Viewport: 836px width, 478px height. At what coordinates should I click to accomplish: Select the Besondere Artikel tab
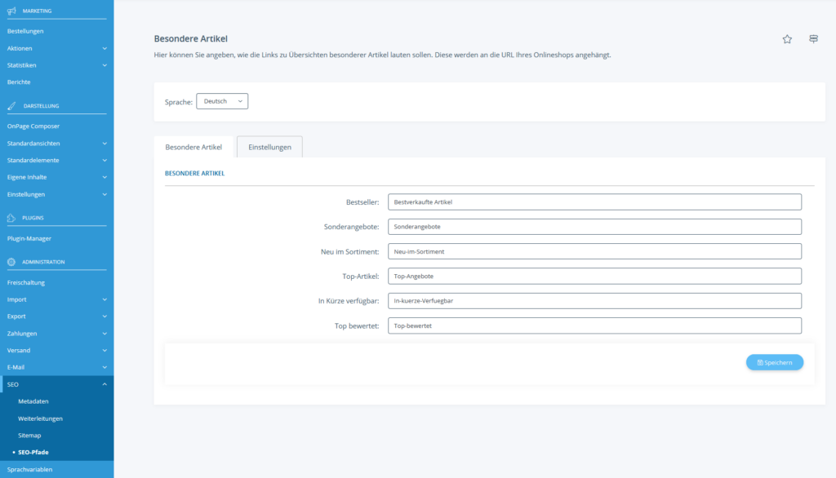pyautogui.click(x=193, y=147)
